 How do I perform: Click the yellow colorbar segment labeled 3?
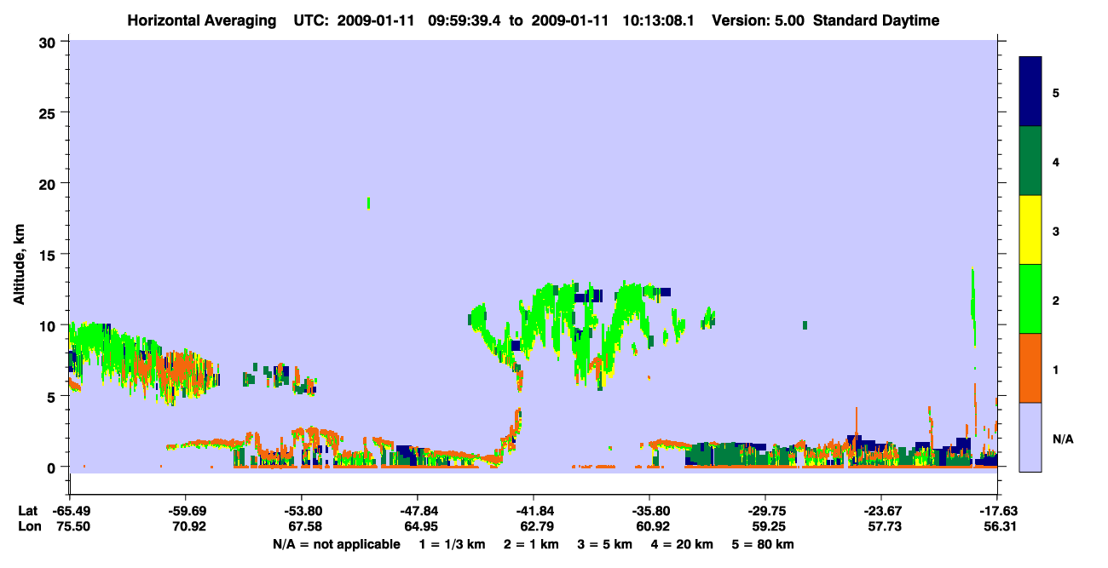point(1030,230)
